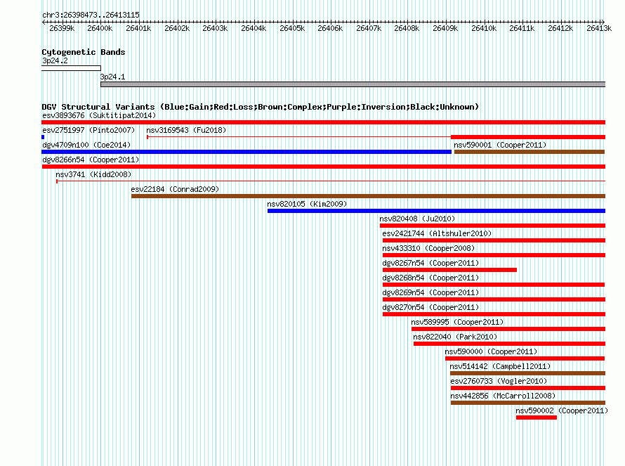Viewport: 625px width, 466px height.
Task: Open nsv822040 (Park2010) label
Action: click(x=455, y=337)
